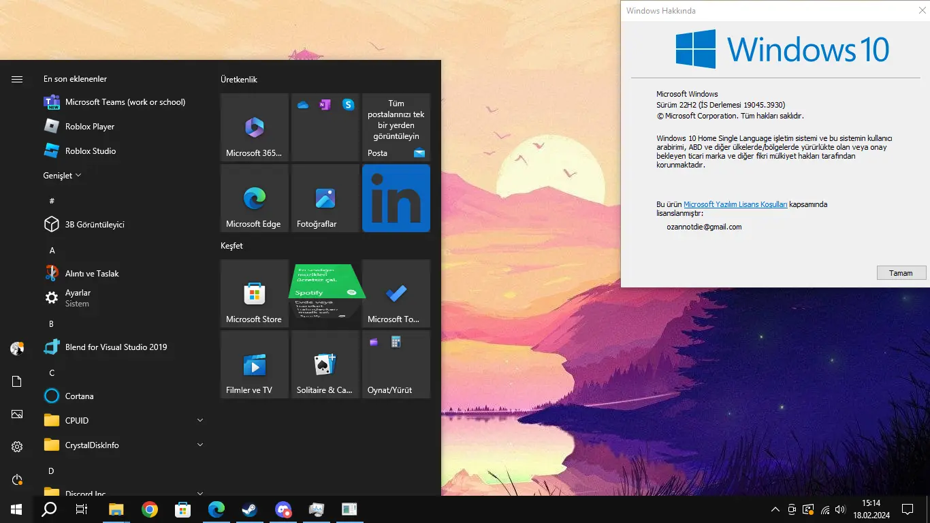This screenshot has height=523, width=930.
Task: Open Roblox Studio from the app list
Action: (124, 151)
